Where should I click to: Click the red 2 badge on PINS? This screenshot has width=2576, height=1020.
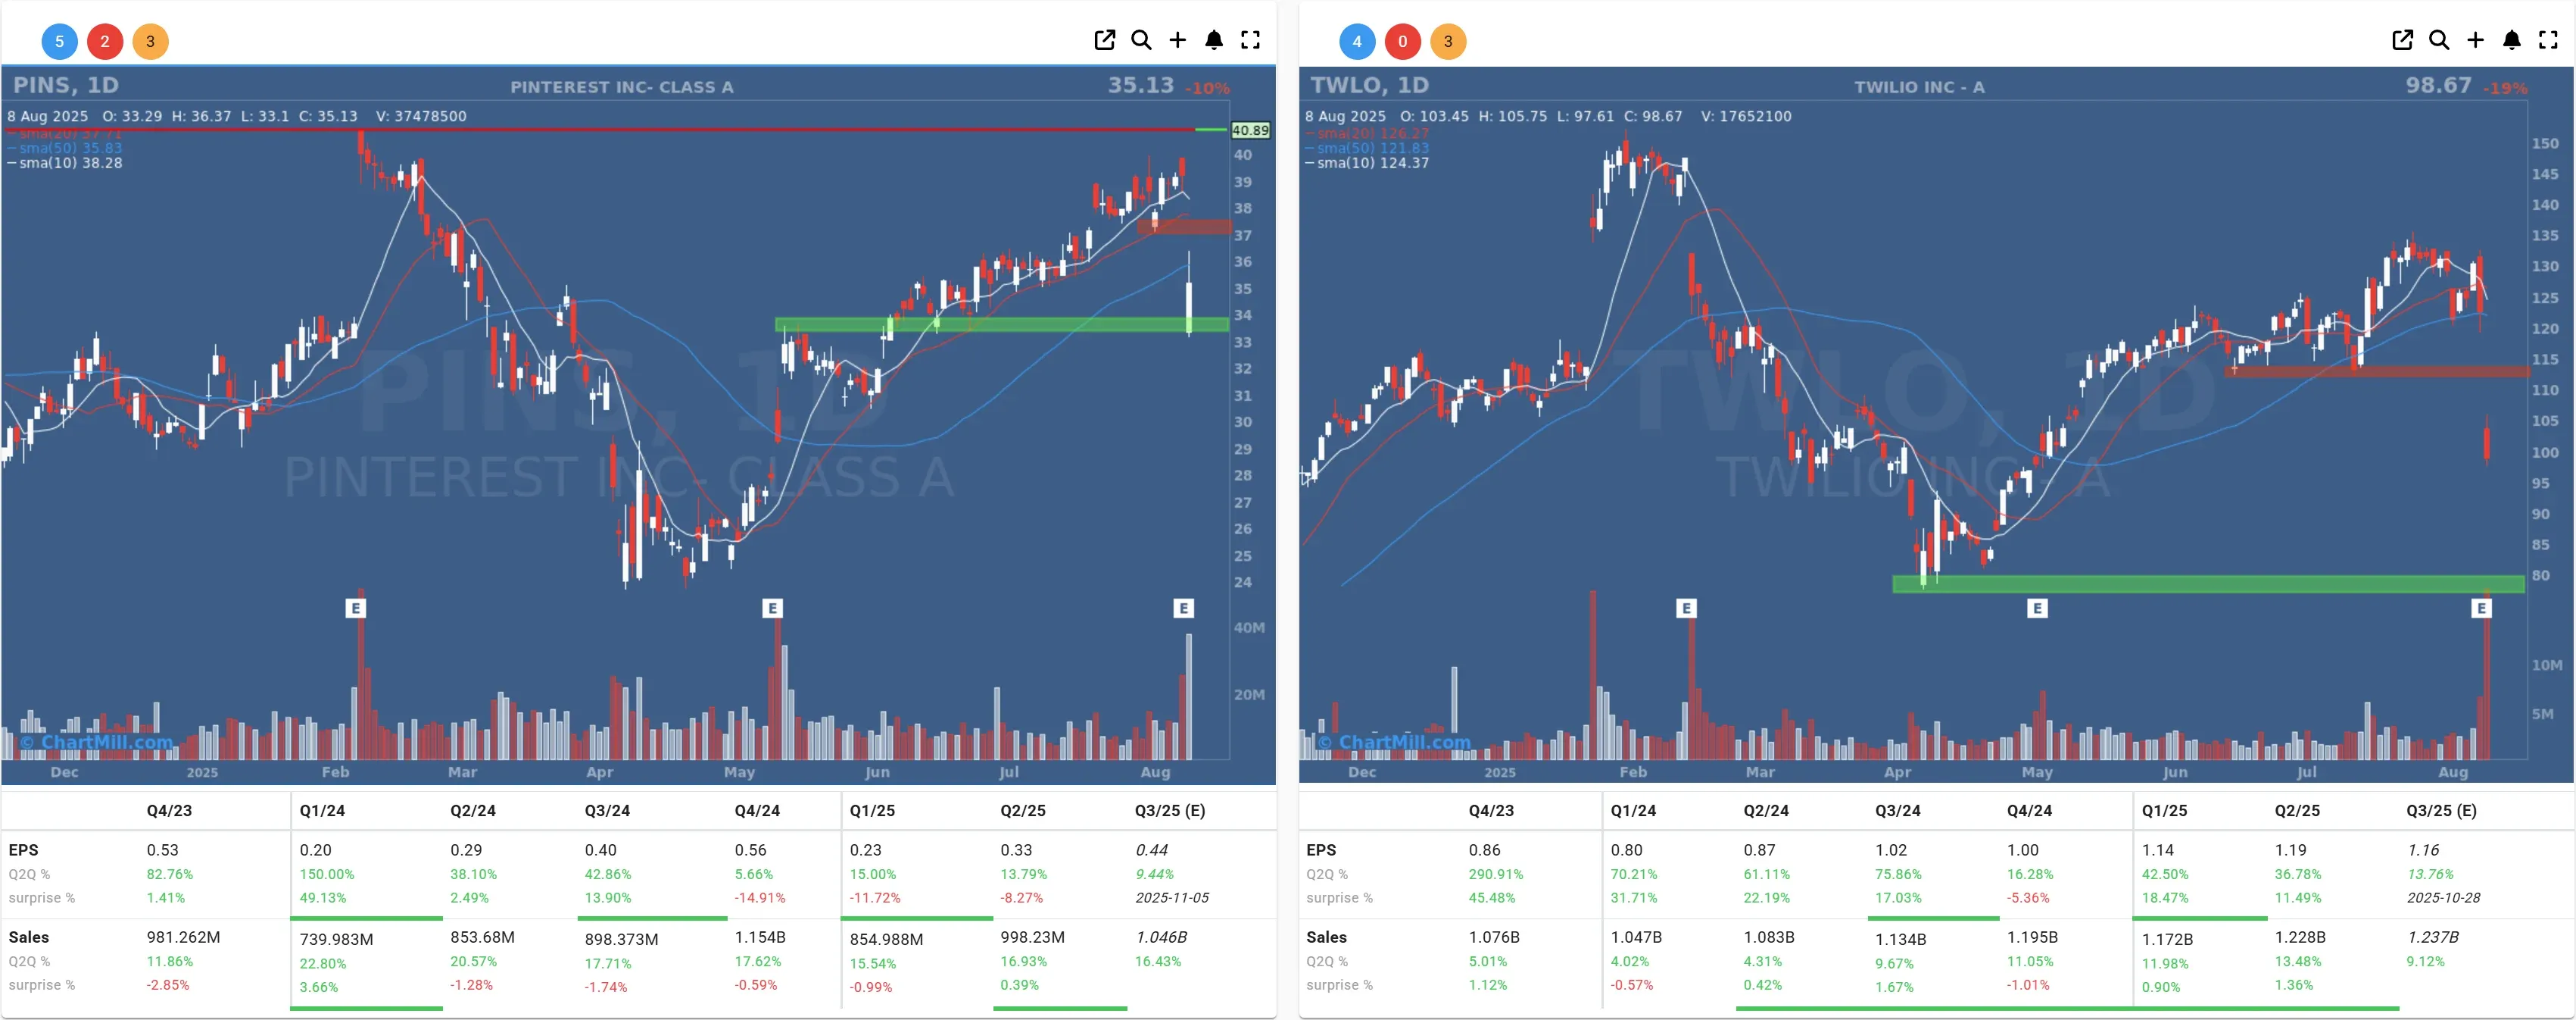105,41
